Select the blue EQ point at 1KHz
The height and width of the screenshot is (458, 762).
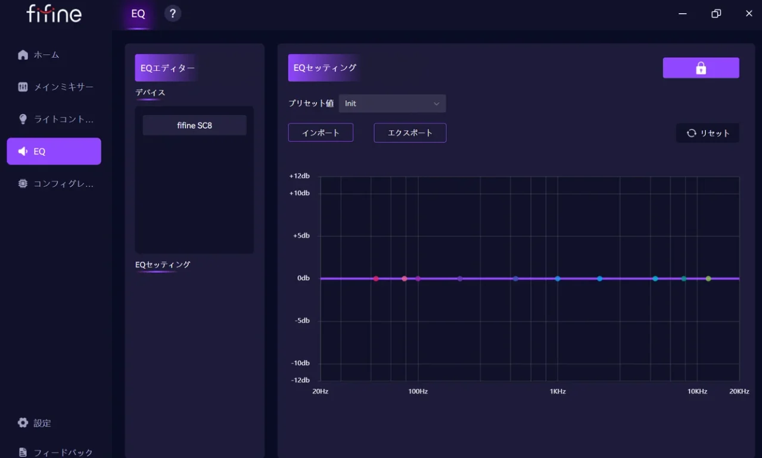click(558, 278)
